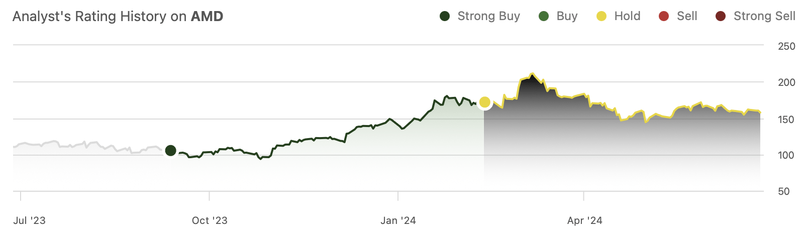Click the Jul '23 axis label
The height and width of the screenshot is (237, 804).
[x=29, y=220]
